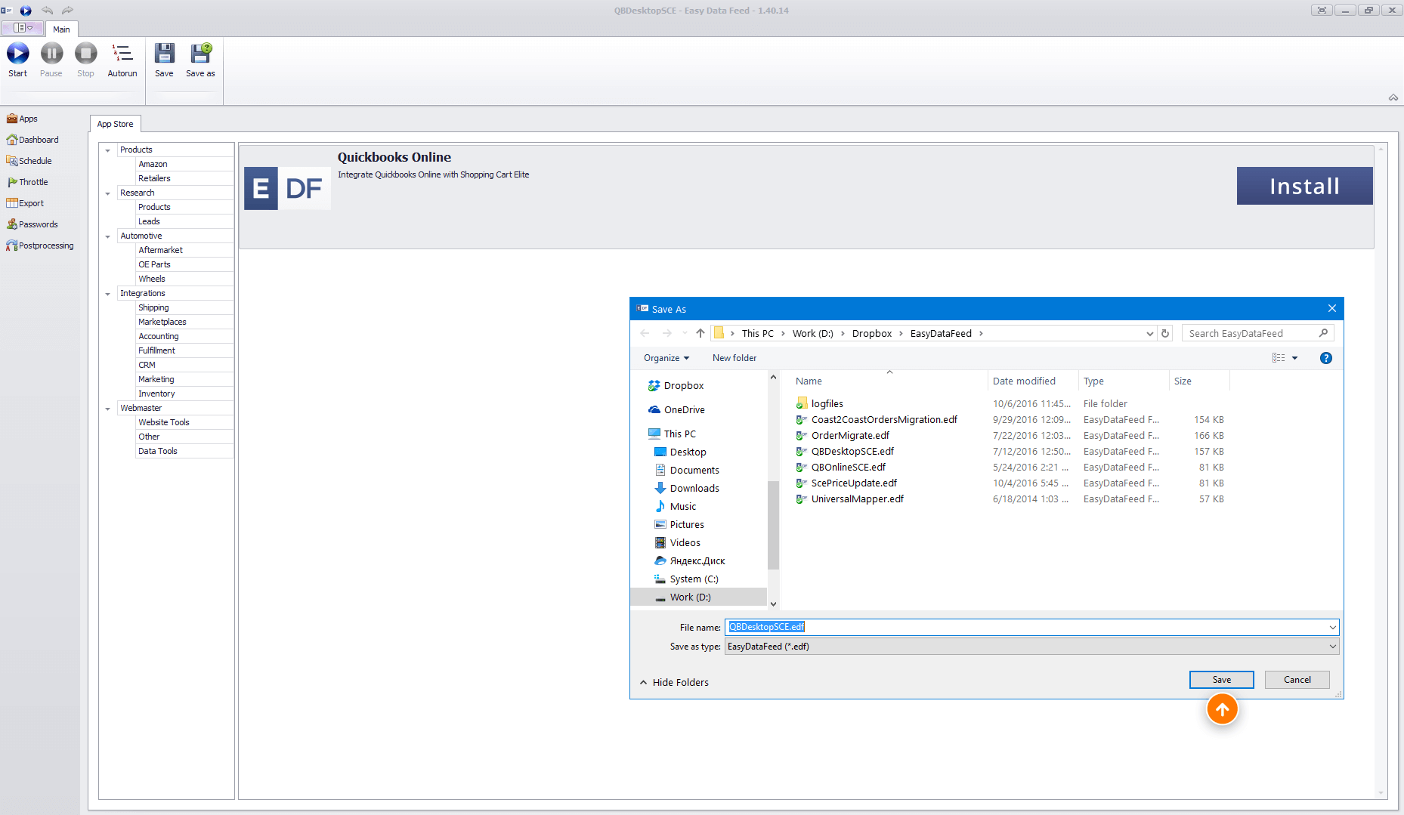Open Export in the left sidebar
1404x815 pixels.
click(25, 203)
